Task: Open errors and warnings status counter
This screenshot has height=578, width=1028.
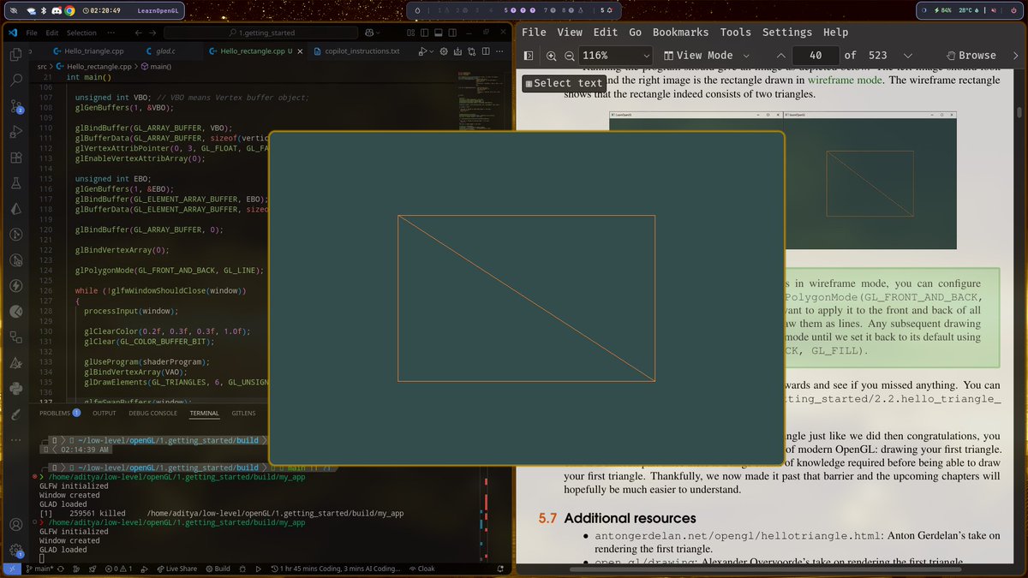Action: tap(118, 569)
